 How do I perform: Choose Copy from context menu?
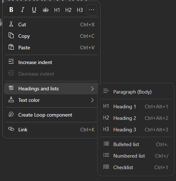coord(51,36)
